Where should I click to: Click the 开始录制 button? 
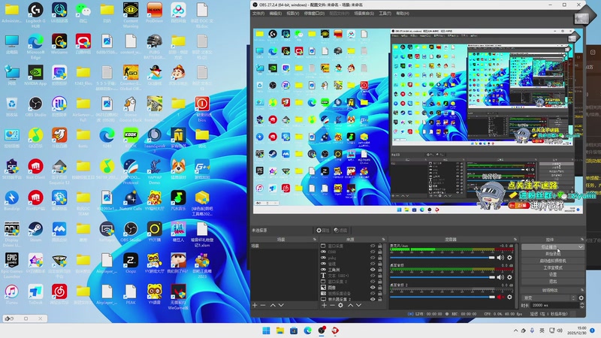click(x=553, y=254)
